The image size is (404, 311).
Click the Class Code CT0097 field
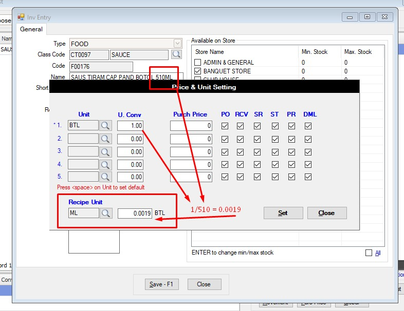pyautogui.click(x=89, y=55)
